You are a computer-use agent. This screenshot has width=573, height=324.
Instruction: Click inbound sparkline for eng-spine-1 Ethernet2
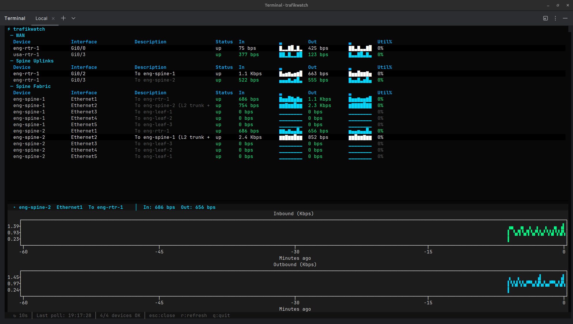click(x=291, y=105)
